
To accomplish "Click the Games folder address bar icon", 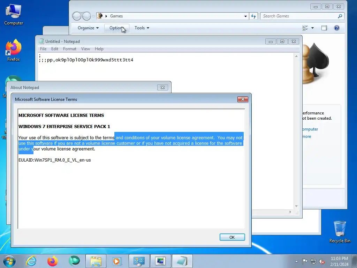I will (100, 16).
